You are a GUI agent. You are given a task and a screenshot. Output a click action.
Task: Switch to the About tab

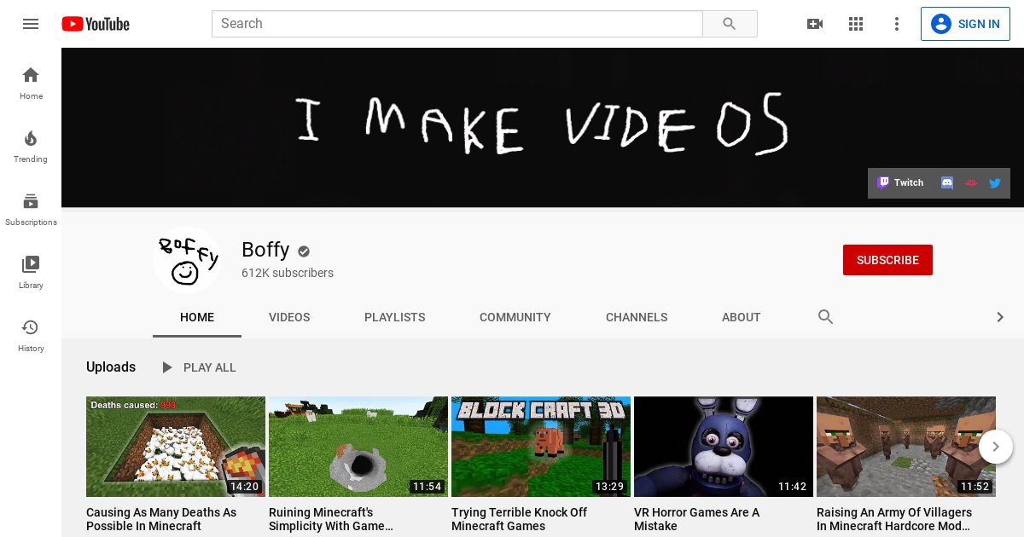741,317
